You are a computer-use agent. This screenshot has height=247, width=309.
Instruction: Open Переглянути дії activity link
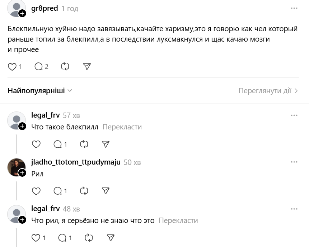(x=268, y=91)
